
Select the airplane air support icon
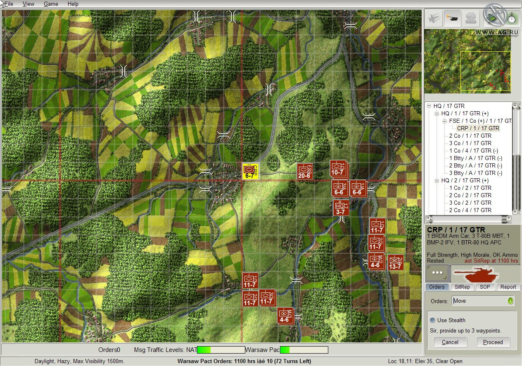[433, 18]
